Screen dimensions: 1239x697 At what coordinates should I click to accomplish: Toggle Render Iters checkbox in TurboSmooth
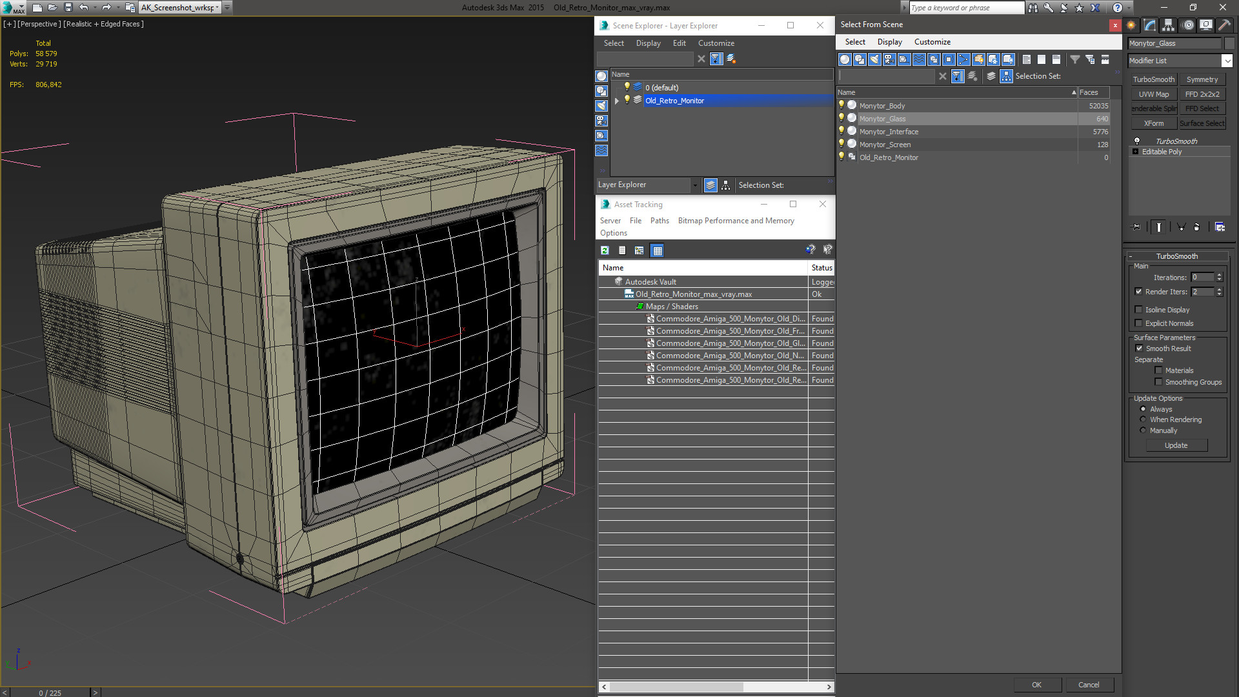[x=1139, y=292]
